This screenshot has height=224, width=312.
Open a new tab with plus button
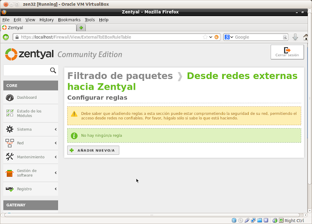pyautogui.click(x=81, y=28)
